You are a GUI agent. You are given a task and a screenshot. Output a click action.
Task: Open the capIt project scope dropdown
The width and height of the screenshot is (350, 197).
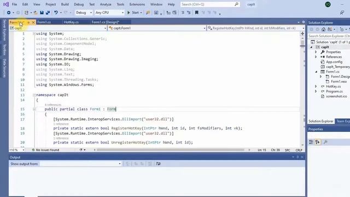point(58,28)
